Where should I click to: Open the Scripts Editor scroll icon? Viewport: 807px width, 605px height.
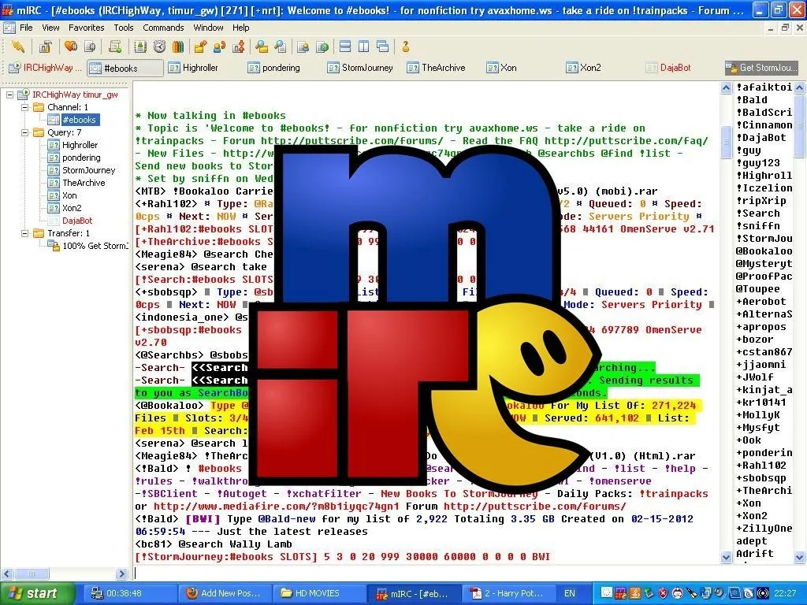point(115,46)
